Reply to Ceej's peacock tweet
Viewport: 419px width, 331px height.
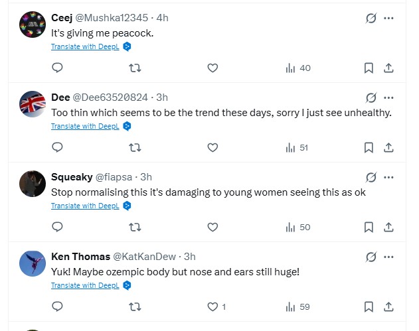57,68
